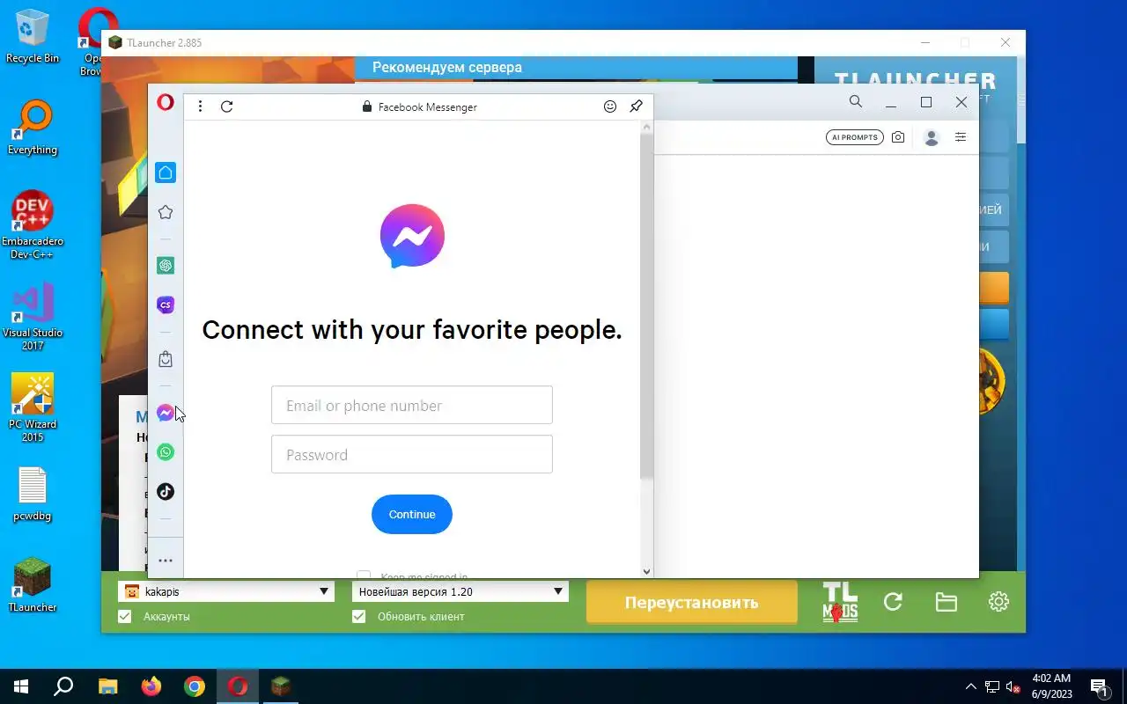The width and height of the screenshot is (1127, 704).
Task: Click the Email or phone number field
Action: (x=412, y=406)
